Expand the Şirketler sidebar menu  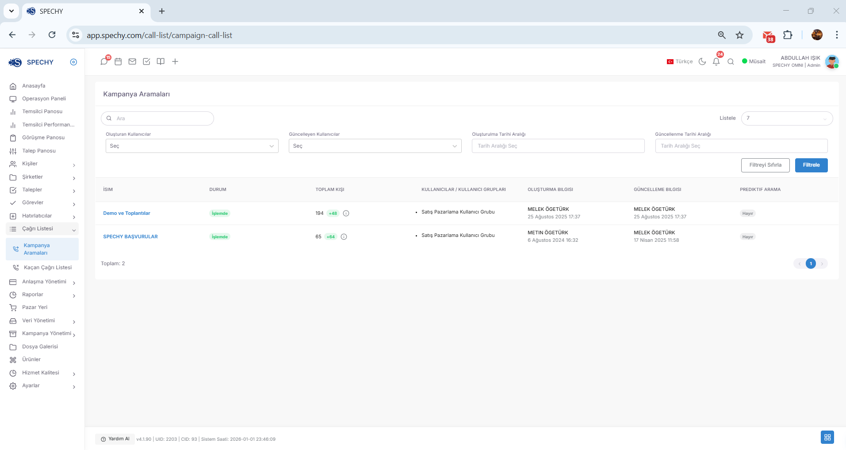(42, 177)
